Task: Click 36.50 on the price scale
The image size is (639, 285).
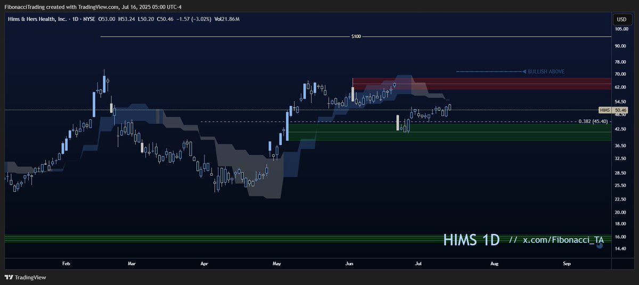Action: coord(620,145)
